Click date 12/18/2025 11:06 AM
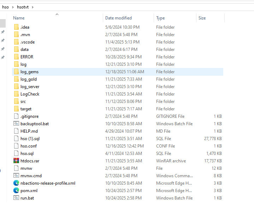The width and height of the screenshot is (254, 208). click(125, 72)
